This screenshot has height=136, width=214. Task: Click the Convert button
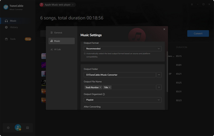click(198, 33)
